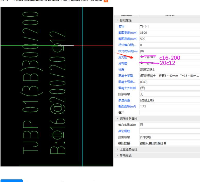Open the 材质 field 现浇混凝土

click(x=170, y=69)
